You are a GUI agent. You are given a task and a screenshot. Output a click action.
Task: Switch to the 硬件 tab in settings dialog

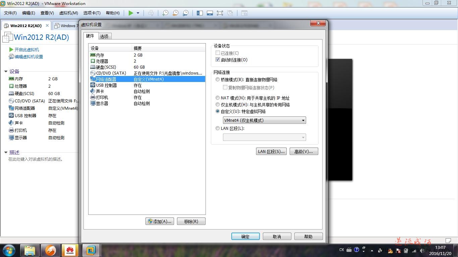(91, 36)
